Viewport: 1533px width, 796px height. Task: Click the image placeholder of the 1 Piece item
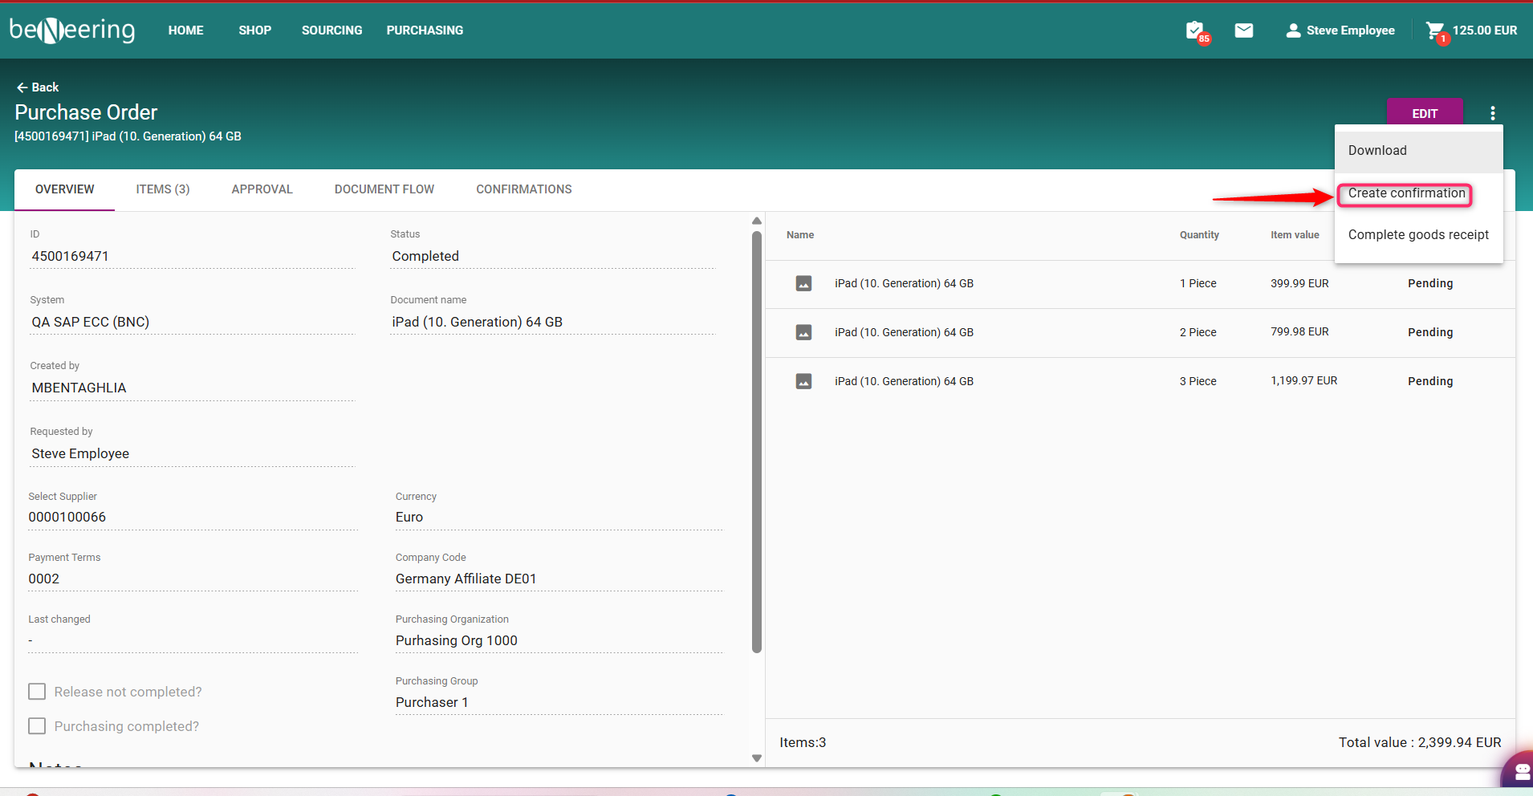click(x=803, y=283)
